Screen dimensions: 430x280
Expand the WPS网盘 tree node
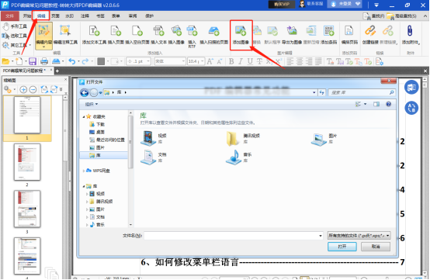point(84,171)
